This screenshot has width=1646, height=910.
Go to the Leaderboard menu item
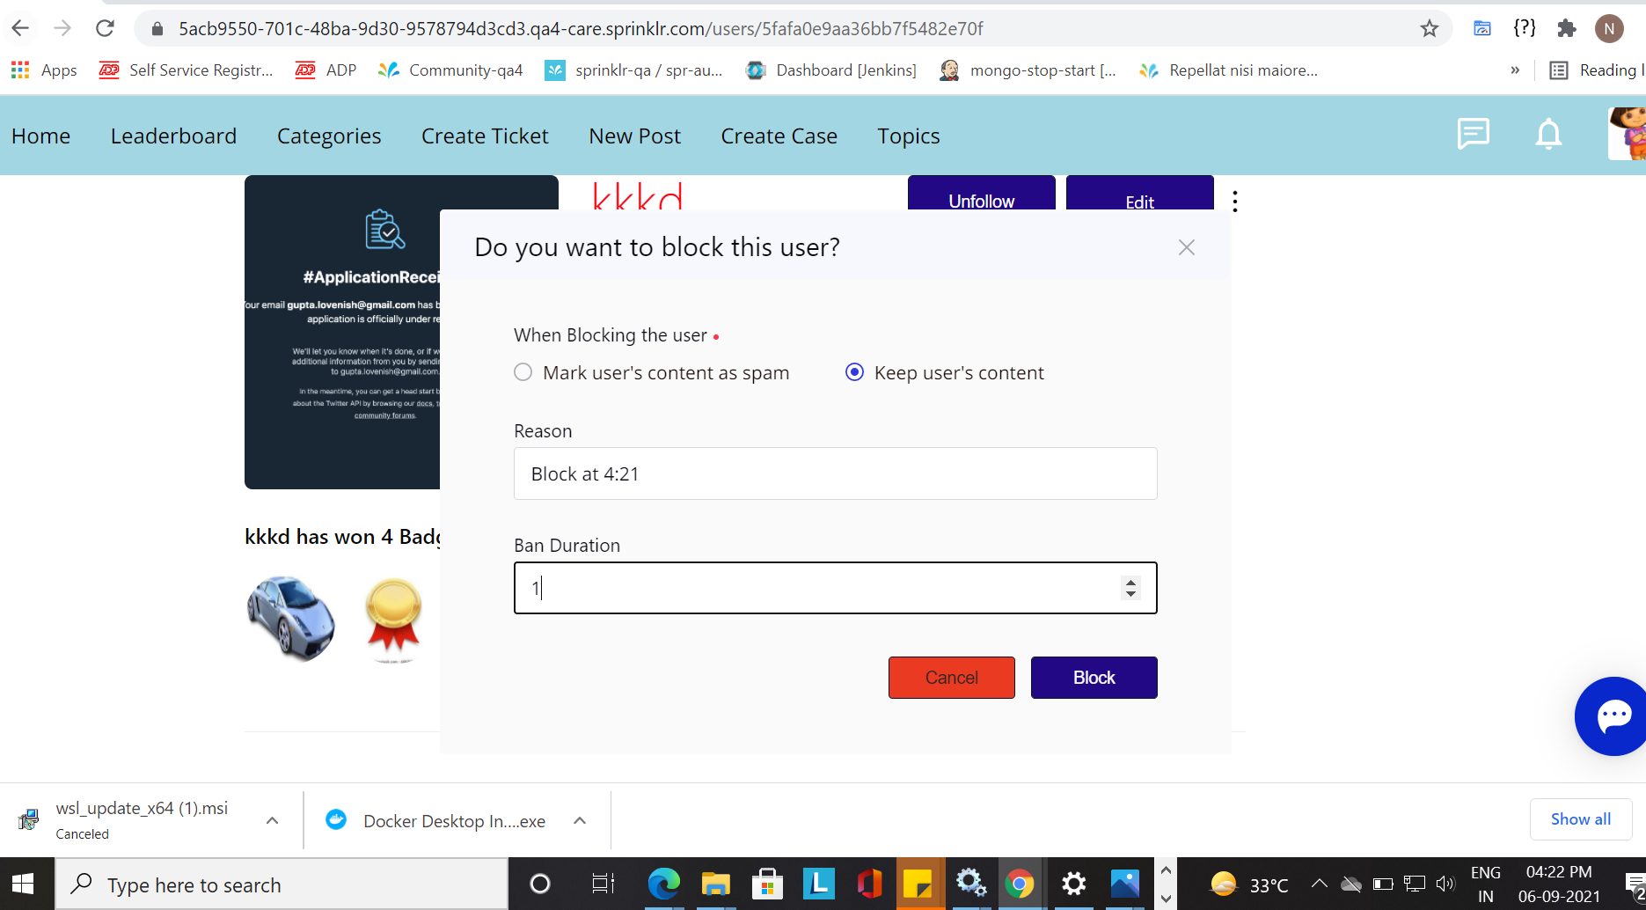(173, 136)
